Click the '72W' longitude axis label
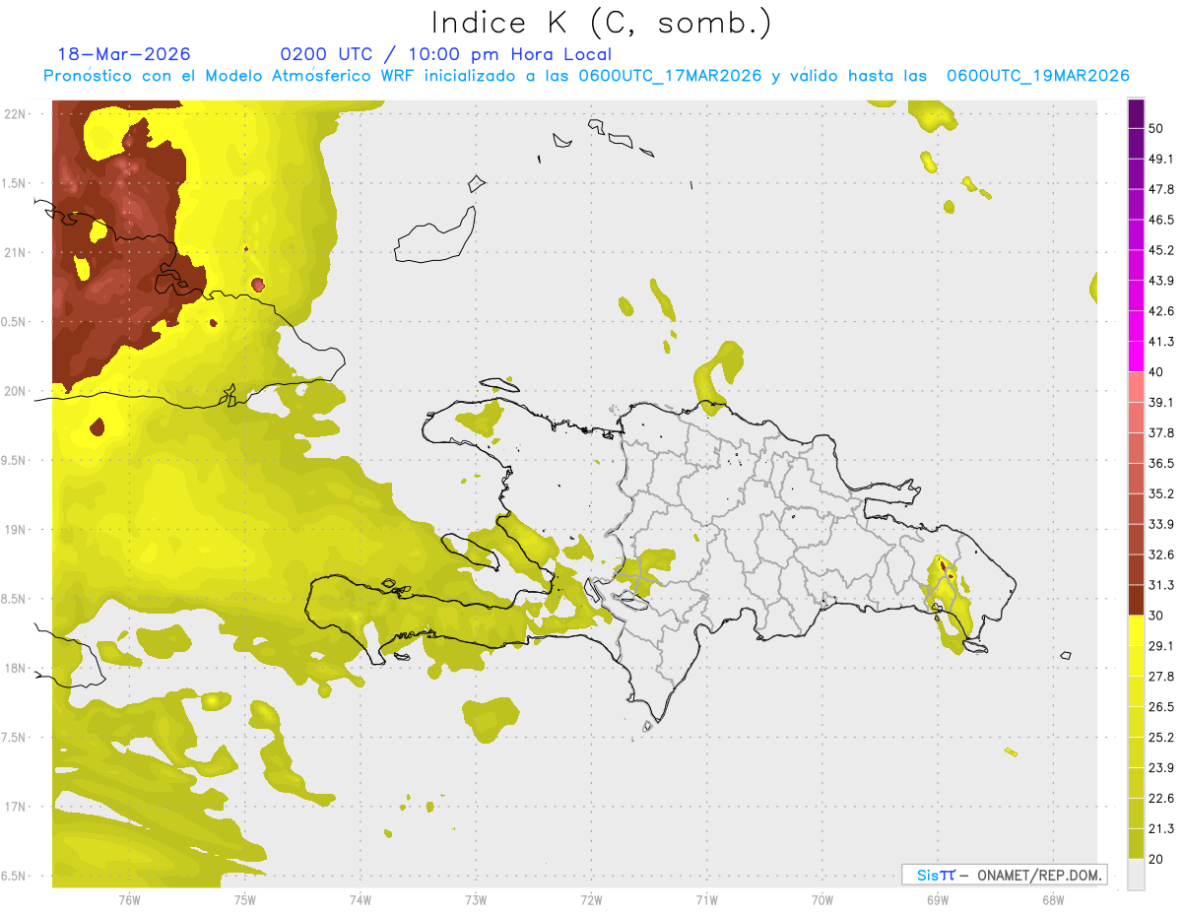 (591, 899)
